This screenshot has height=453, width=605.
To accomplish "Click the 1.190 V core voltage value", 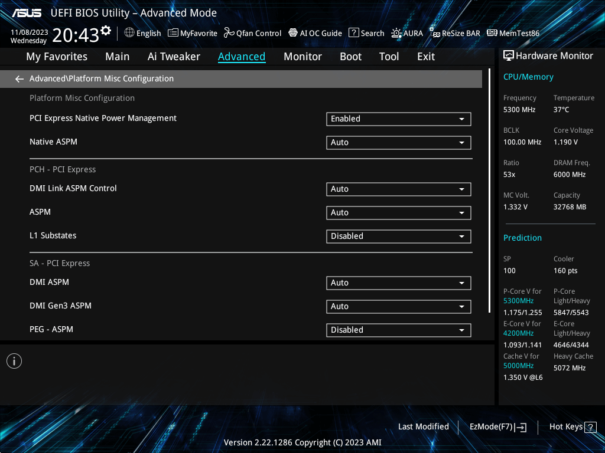I will [565, 142].
